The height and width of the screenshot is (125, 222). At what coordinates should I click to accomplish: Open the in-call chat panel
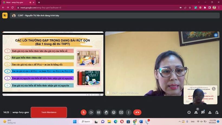pos(203,112)
